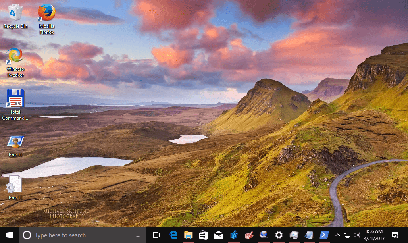The height and width of the screenshot is (243, 408).
Task: Open the Microsoft Store
Action: pos(203,235)
